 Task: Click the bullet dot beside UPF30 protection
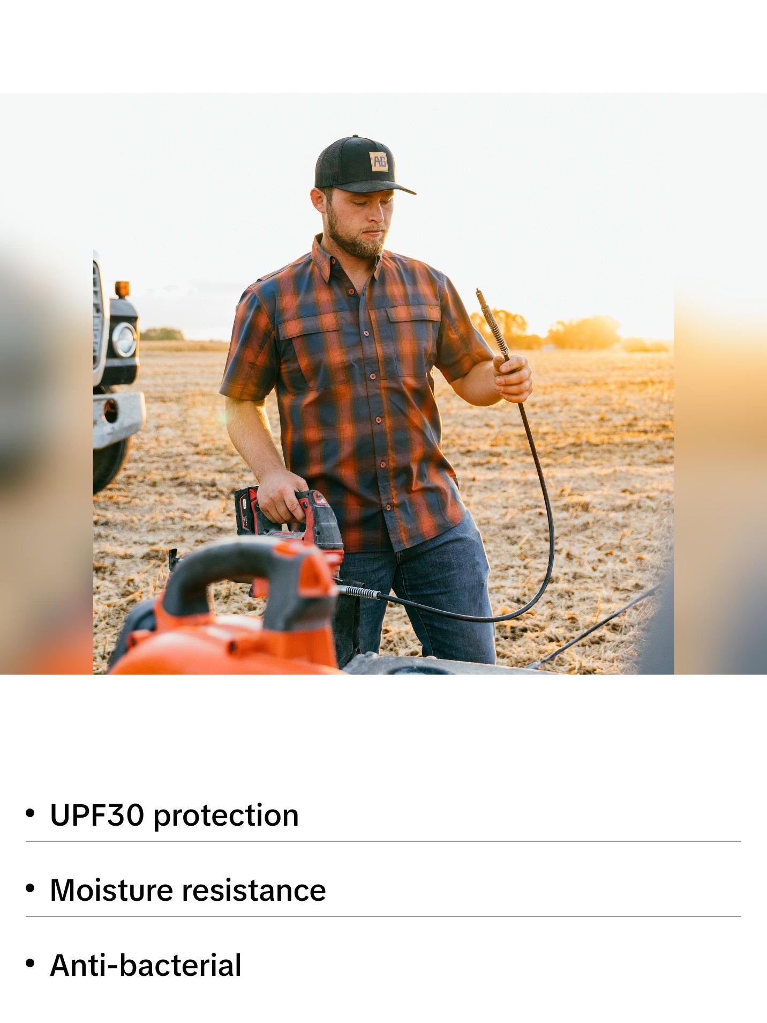30,814
